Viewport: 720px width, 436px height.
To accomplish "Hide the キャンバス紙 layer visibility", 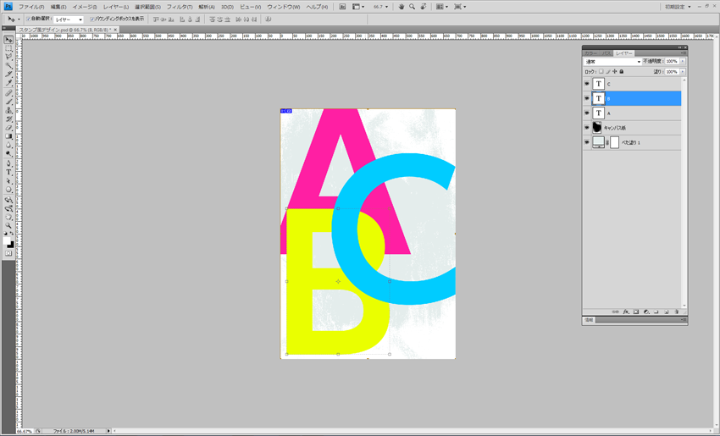I will [586, 127].
